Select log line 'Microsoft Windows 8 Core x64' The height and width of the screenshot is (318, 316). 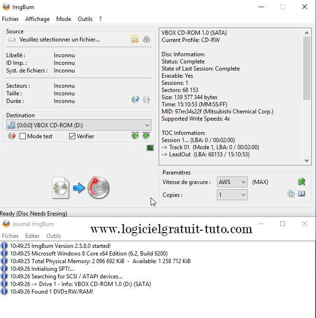89,254
